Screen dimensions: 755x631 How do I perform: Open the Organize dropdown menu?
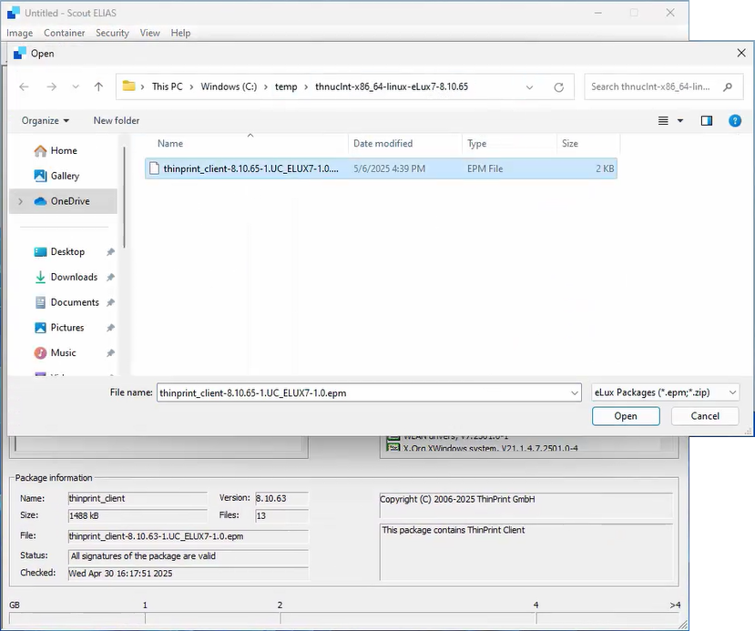point(46,120)
